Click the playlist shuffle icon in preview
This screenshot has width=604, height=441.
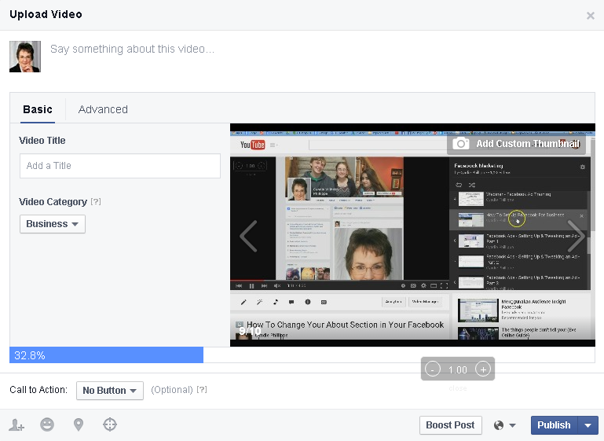click(472, 185)
